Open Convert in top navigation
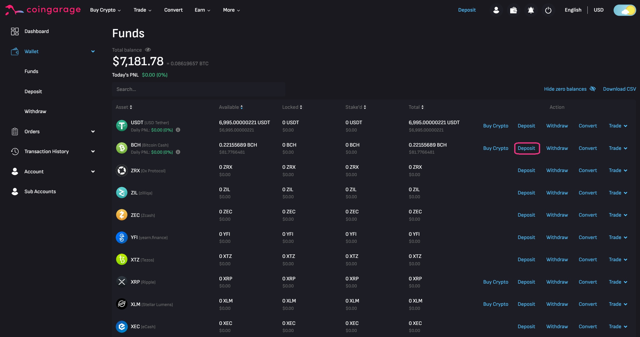 coord(173,10)
